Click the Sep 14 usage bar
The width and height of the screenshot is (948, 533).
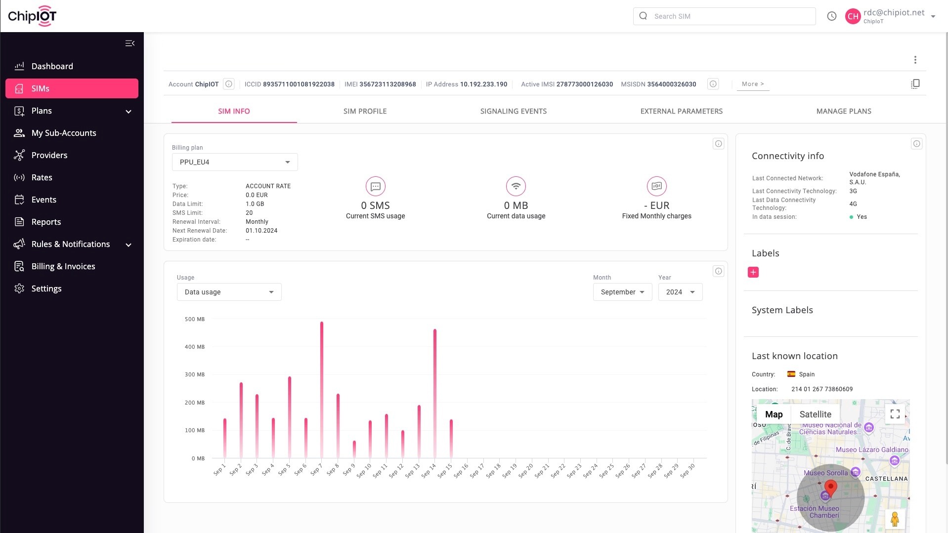pos(435,394)
